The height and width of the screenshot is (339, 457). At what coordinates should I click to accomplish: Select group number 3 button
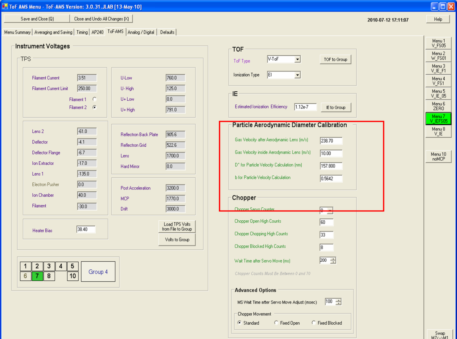(49, 266)
